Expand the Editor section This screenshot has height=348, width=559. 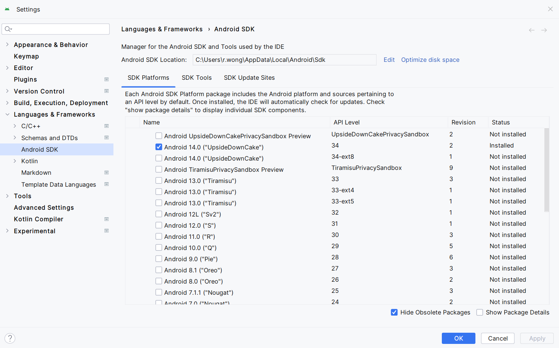click(x=7, y=68)
